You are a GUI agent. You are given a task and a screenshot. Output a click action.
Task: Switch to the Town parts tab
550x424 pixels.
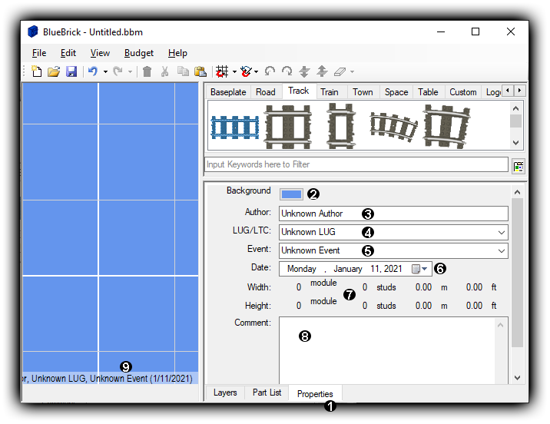[363, 92]
